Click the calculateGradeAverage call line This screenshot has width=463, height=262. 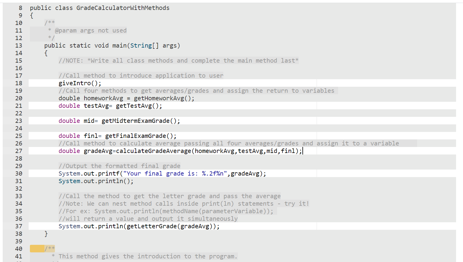tap(180, 151)
